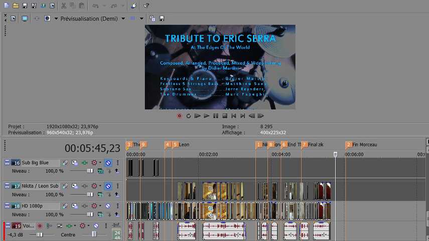
Task: Save preview snapshot to file
Action: click(x=162, y=19)
